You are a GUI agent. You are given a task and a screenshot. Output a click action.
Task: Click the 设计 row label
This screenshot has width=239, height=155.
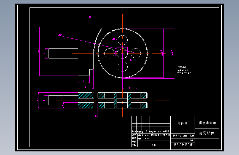pyautogui.click(x=134, y=135)
